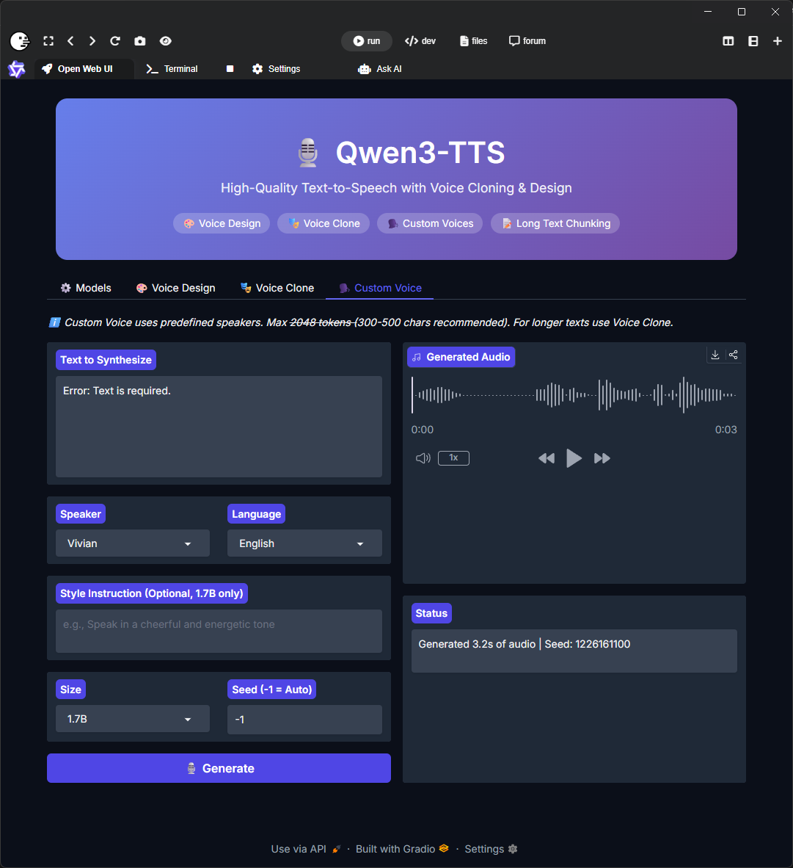Click into the Text to Synthesize box
Image resolution: width=793 pixels, height=868 pixels.
(219, 426)
